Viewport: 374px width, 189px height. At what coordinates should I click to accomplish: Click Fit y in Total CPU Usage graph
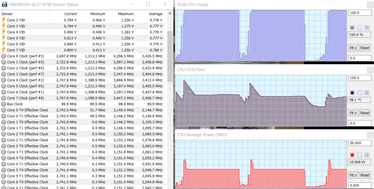tap(353, 48)
